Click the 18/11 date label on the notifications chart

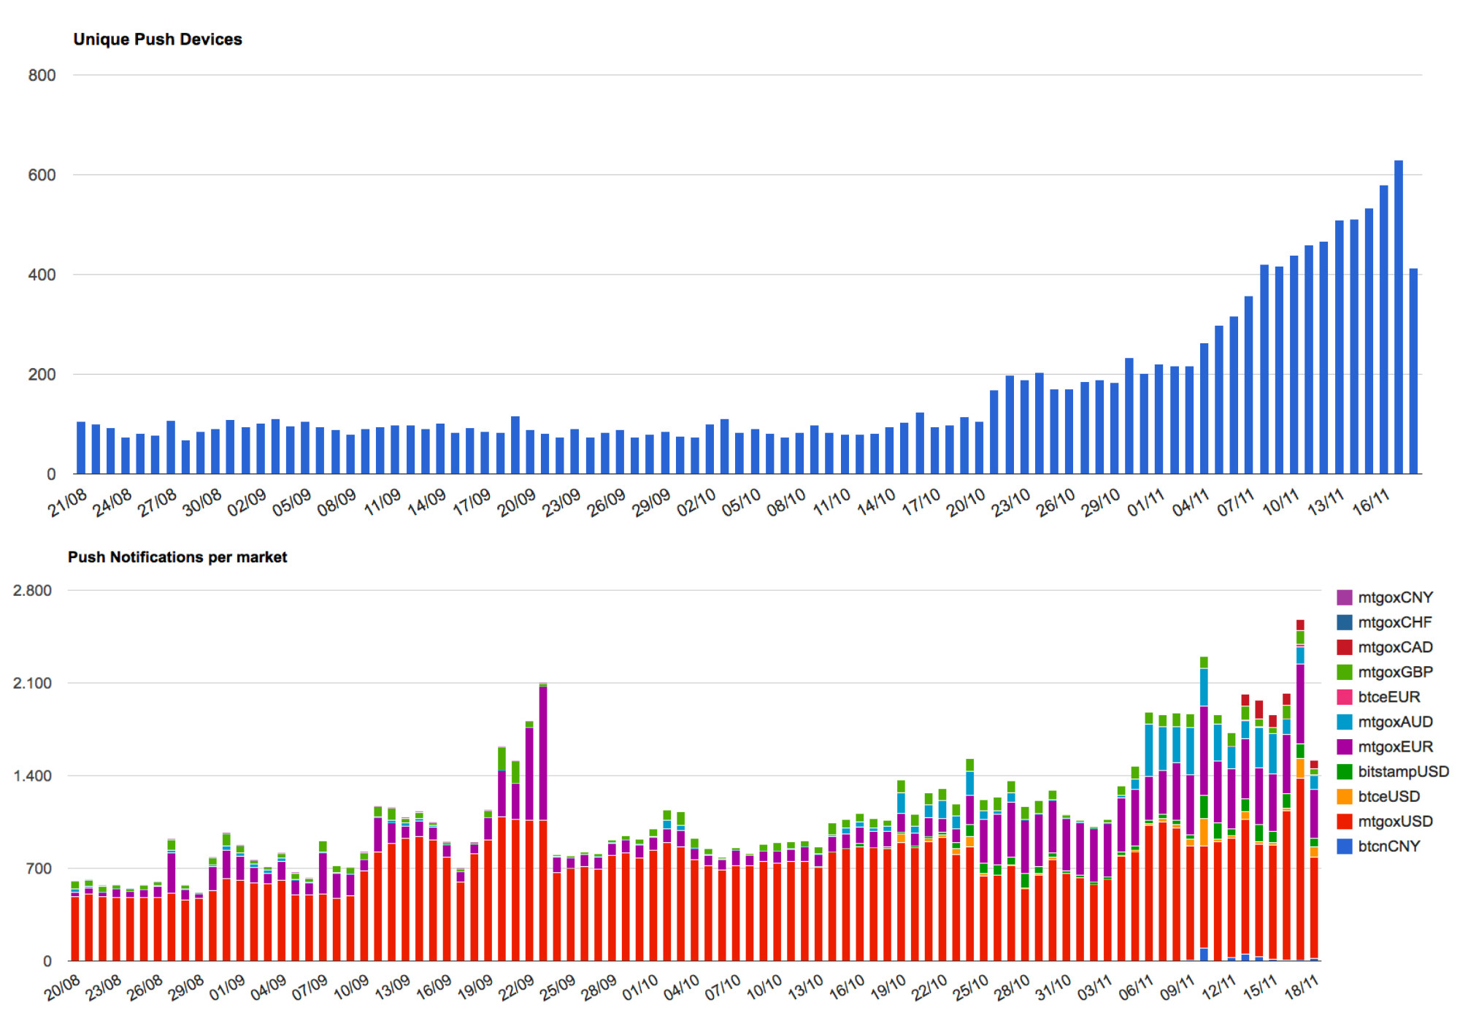point(1302,987)
